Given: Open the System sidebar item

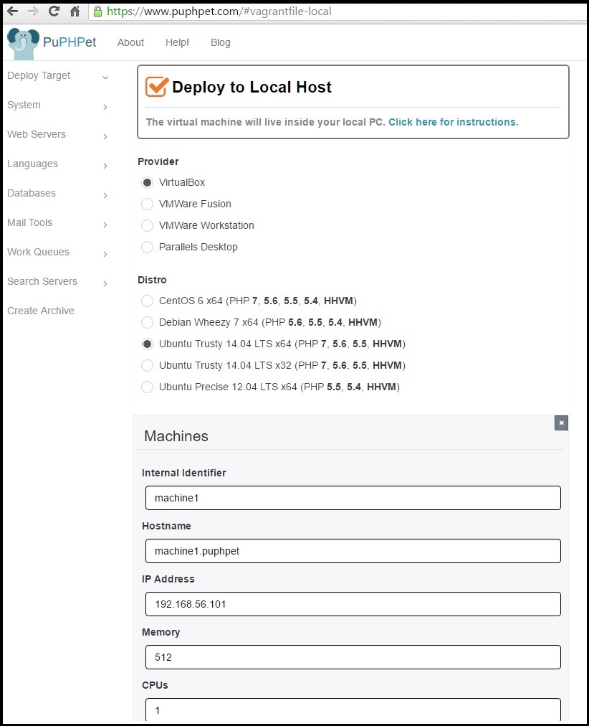Looking at the screenshot, I should (x=24, y=105).
